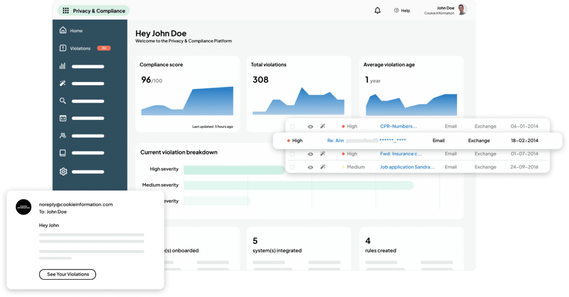Click the magic wand in CPR-Numbers row
Viewport: 569px width, 297px height.
(322, 126)
